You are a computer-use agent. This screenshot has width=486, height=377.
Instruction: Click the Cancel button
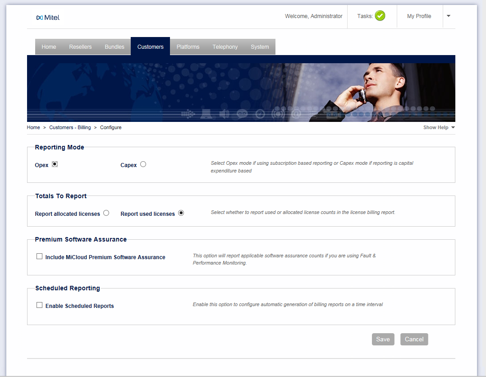pyautogui.click(x=414, y=340)
